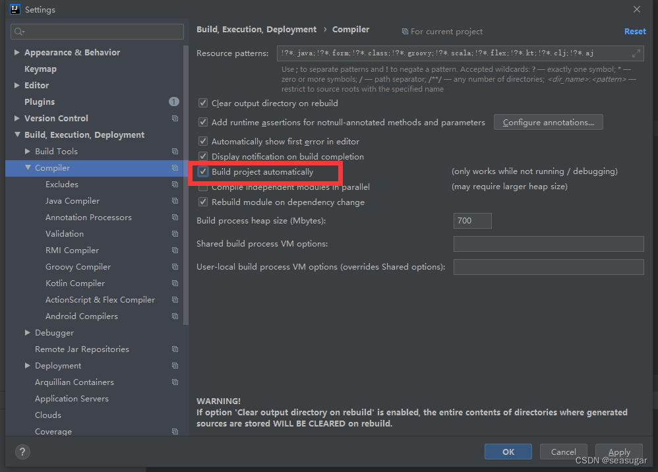Click Build, Execution, Deployment breadcrumb
The image size is (658, 472).
pos(256,30)
